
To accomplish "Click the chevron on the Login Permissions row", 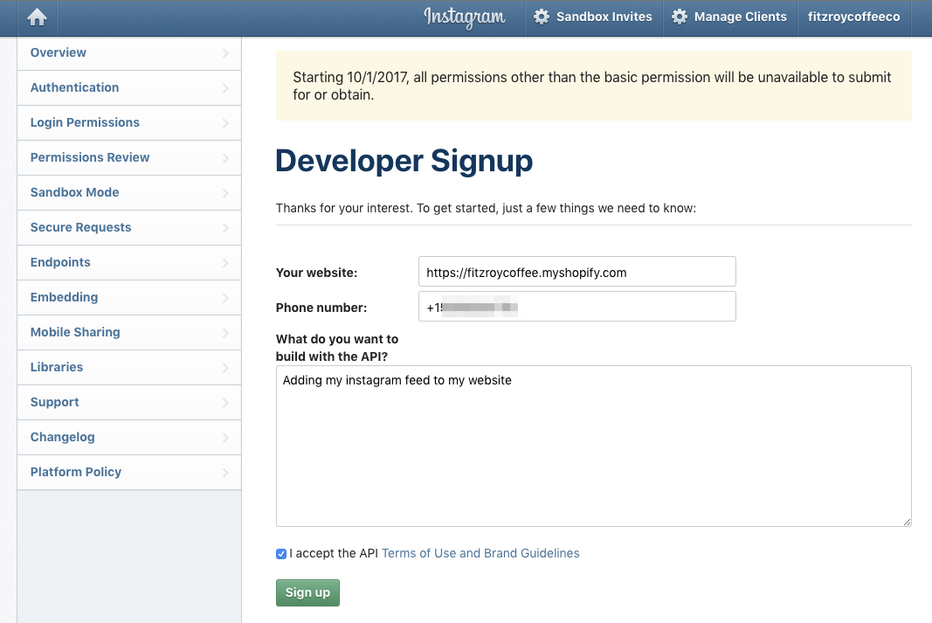I will [x=225, y=123].
